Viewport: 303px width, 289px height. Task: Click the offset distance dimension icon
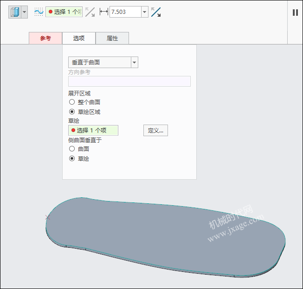click(104, 12)
